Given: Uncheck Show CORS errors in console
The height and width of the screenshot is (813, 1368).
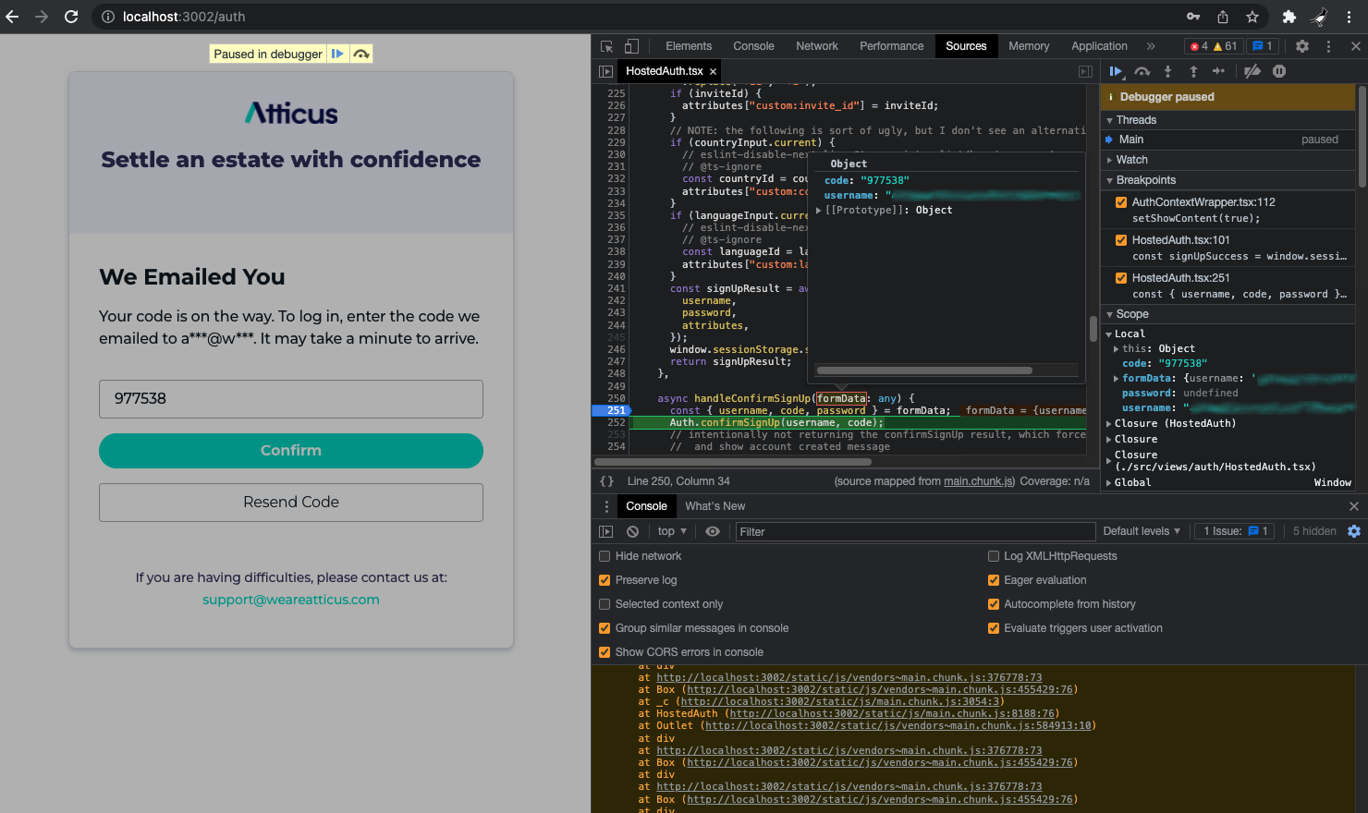Looking at the screenshot, I should pos(605,652).
